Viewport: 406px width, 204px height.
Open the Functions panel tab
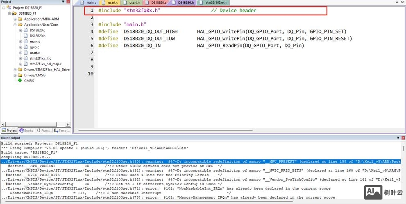click(44, 131)
